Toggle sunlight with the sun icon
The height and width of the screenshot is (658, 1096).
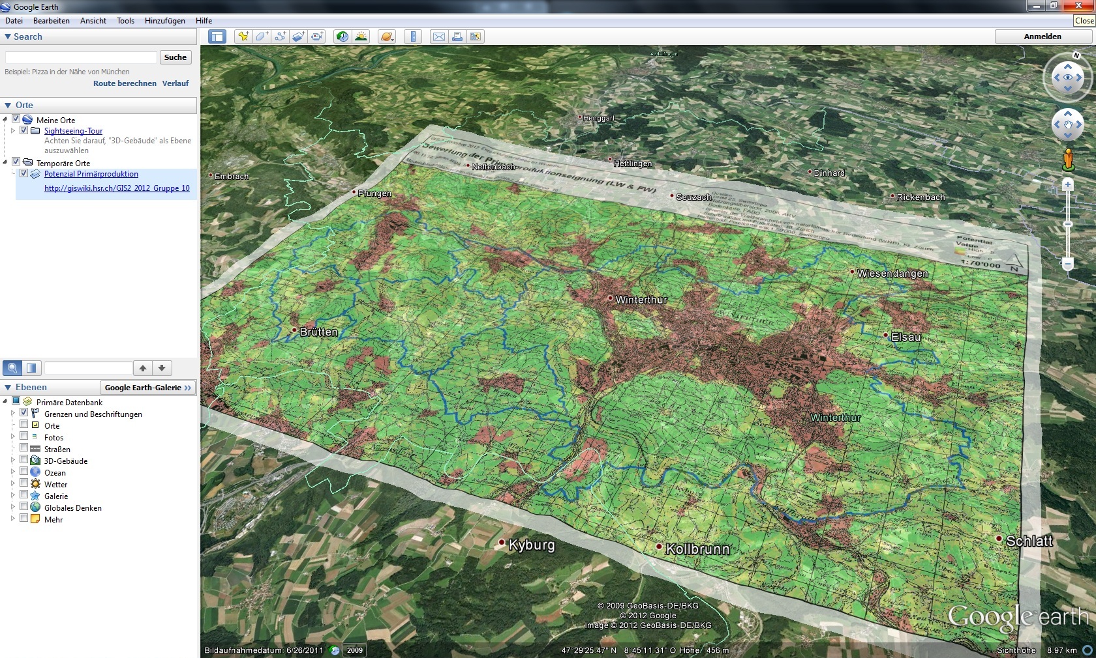coord(361,37)
